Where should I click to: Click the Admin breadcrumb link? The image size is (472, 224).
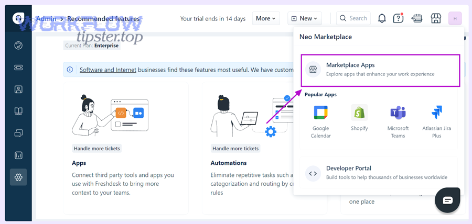[46, 18]
